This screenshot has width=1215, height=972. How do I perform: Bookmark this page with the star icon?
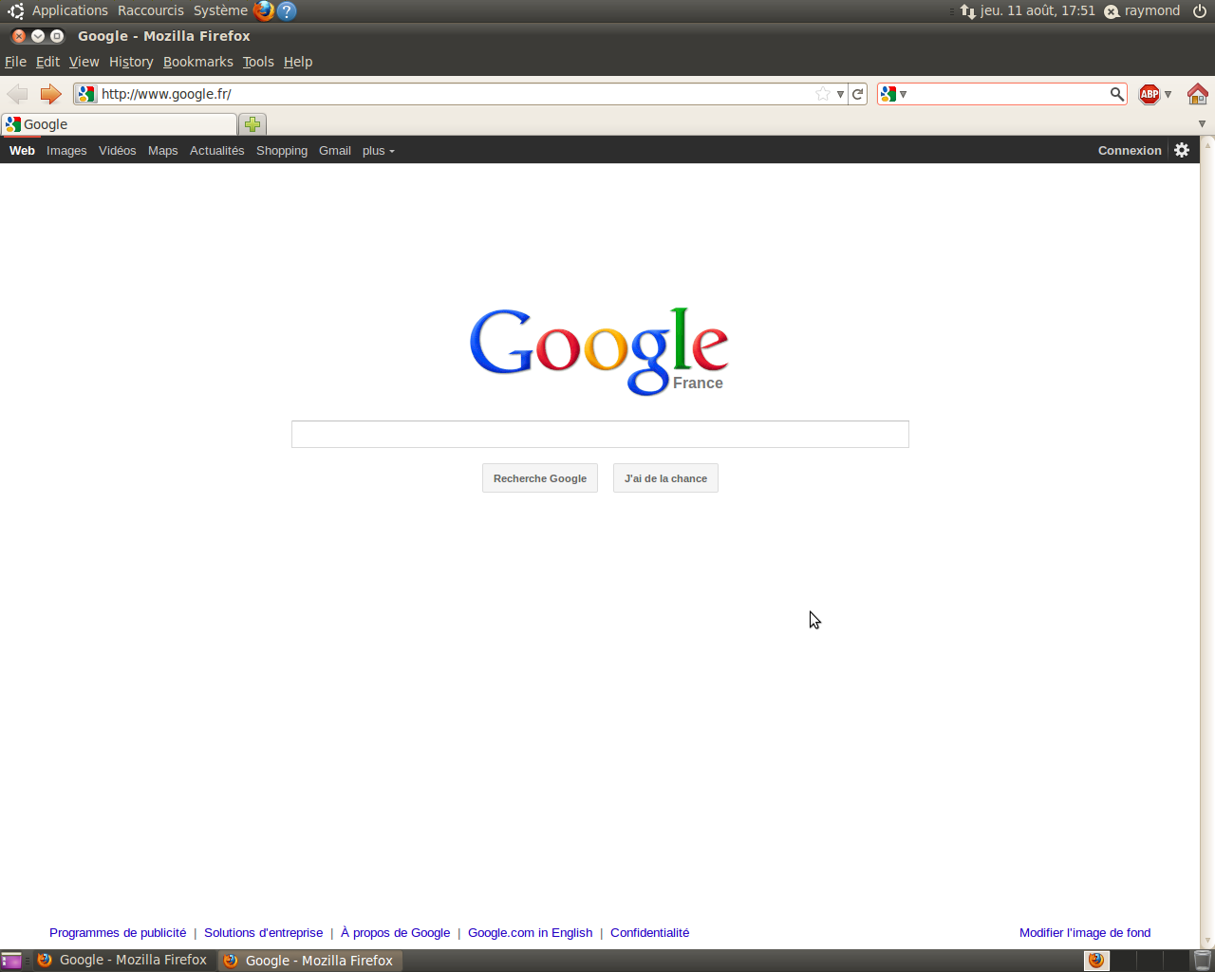pyautogui.click(x=823, y=94)
